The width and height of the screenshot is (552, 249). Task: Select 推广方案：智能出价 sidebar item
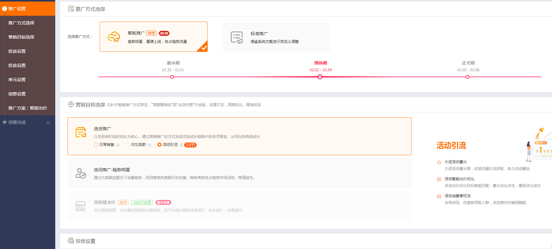[x=28, y=108]
